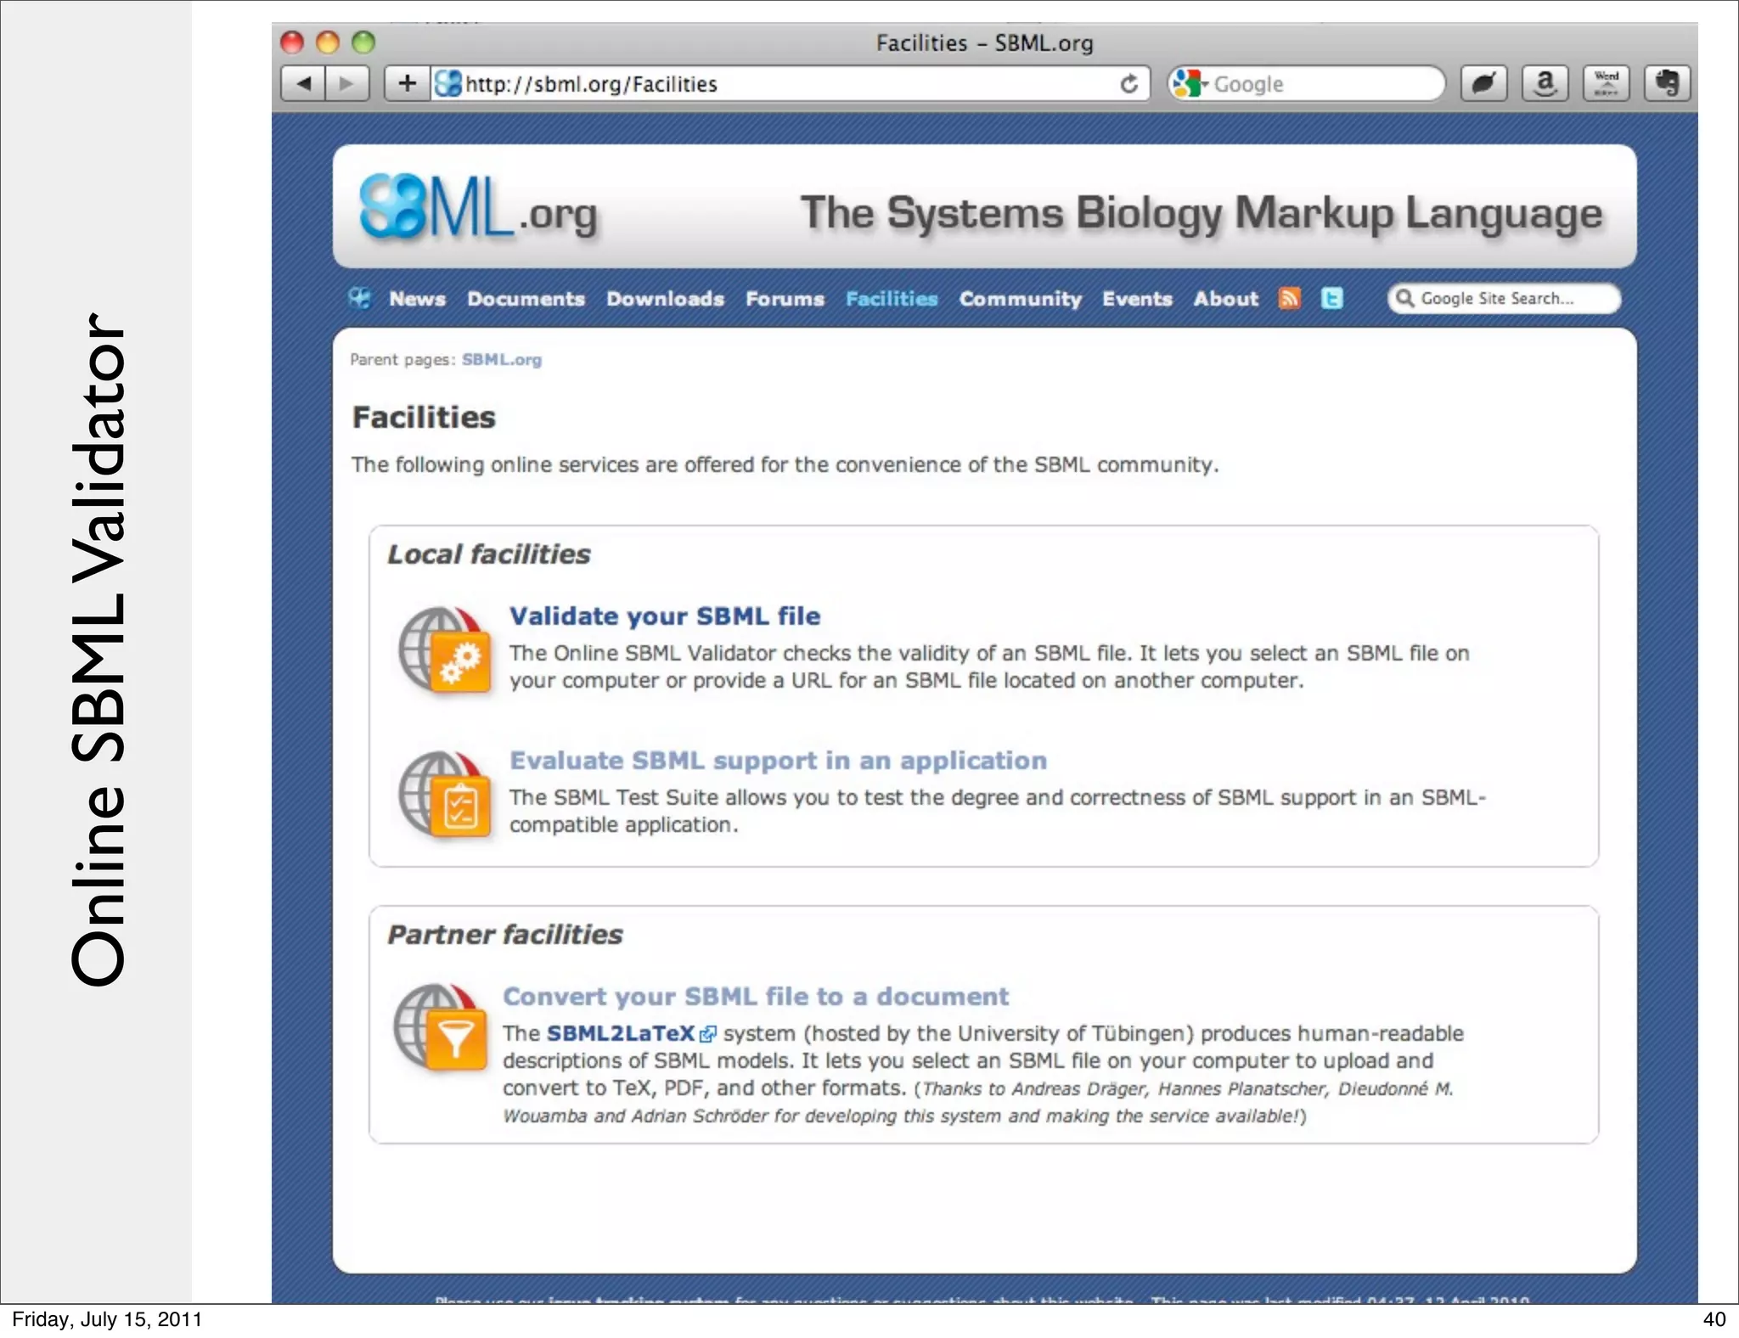
Task: Open the Events menu item
Action: (1137, 299)
